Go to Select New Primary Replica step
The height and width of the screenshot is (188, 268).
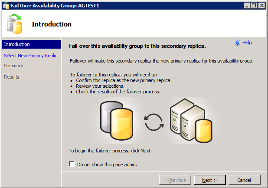point(30,56)
